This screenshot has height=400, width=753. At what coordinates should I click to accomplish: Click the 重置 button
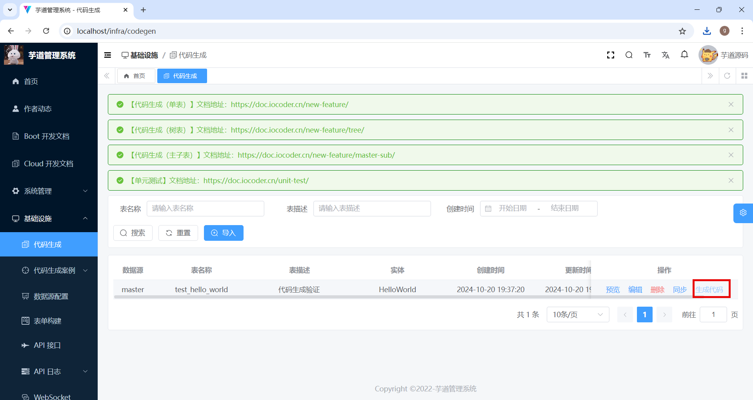click(x=178, y=233)
